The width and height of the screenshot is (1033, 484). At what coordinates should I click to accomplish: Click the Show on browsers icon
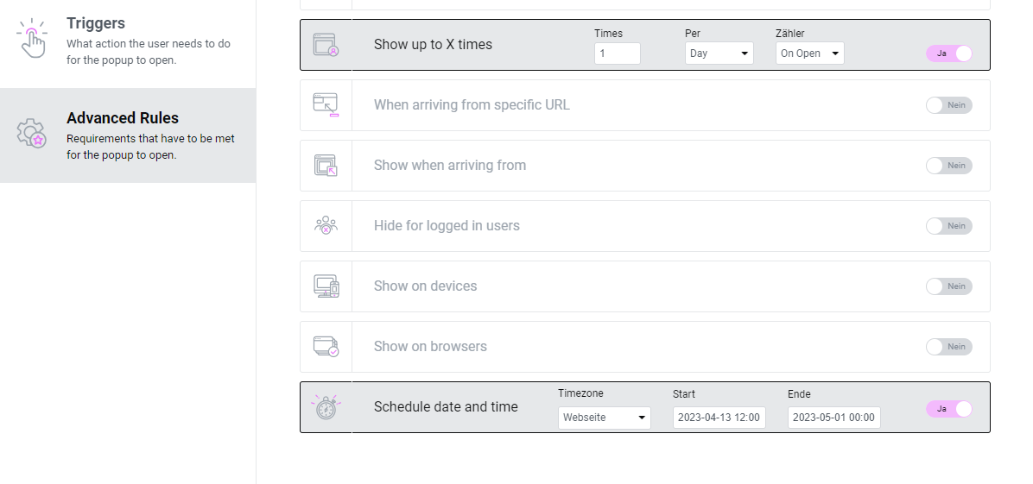(326, 347)
